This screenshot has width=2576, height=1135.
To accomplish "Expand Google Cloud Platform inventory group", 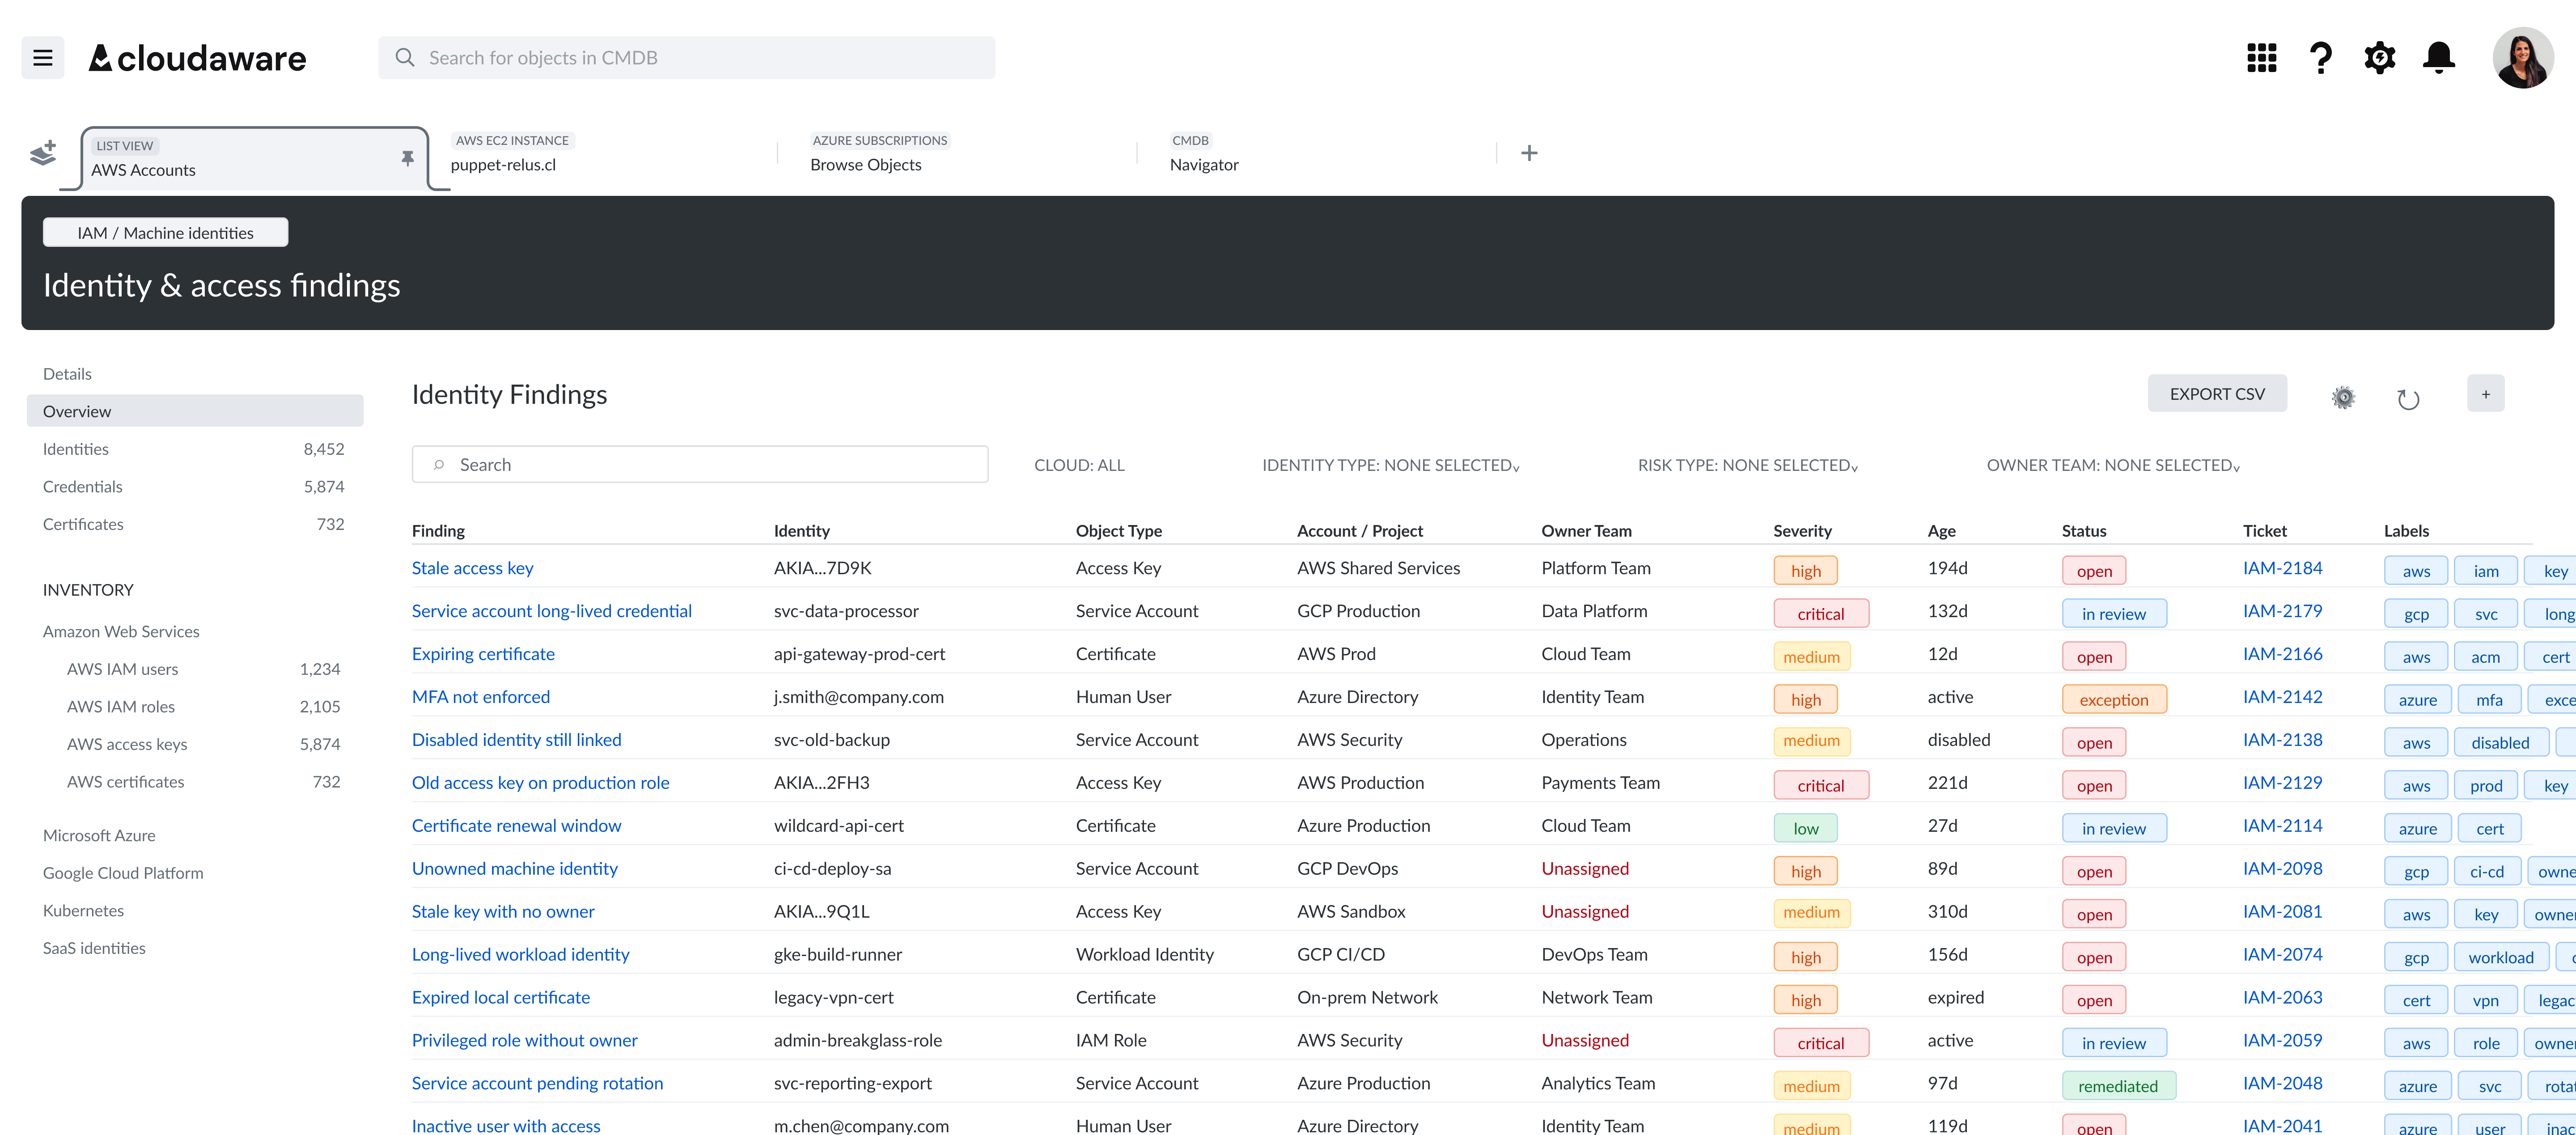I will tap(123, 873).
